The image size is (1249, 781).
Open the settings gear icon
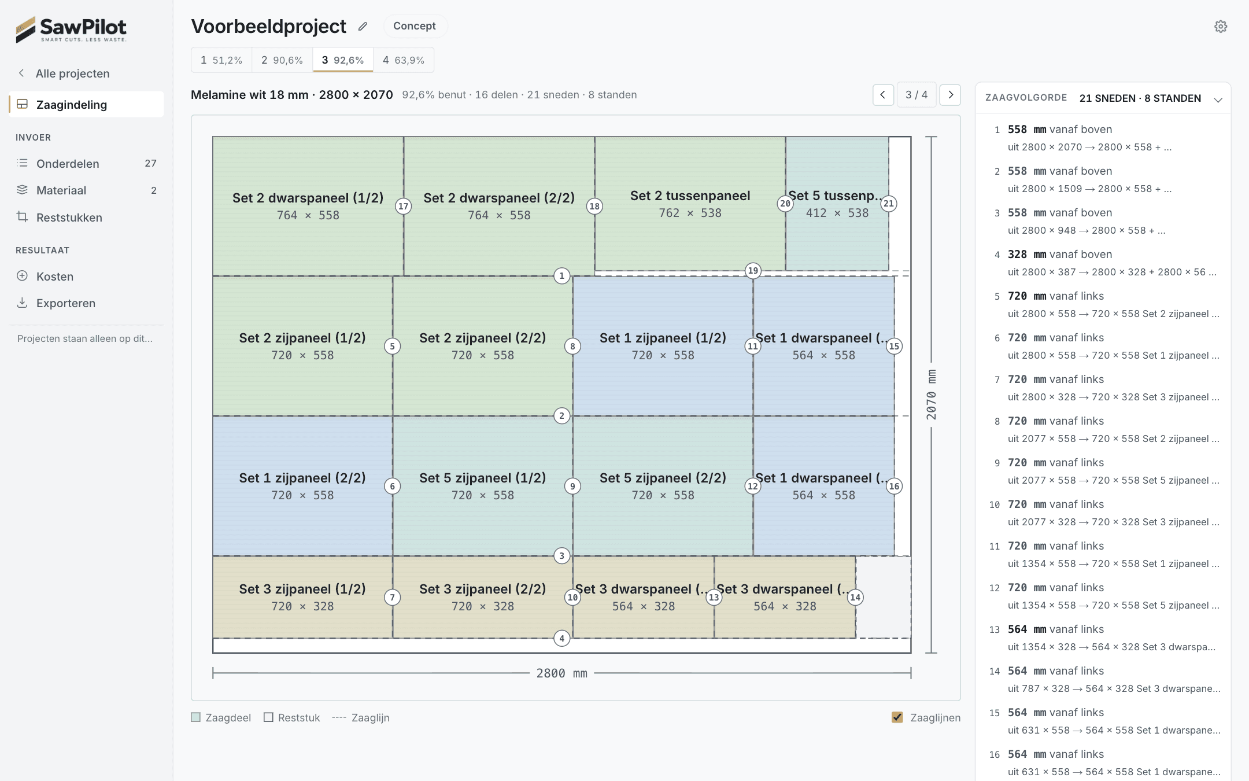(x=1220, y=27)
